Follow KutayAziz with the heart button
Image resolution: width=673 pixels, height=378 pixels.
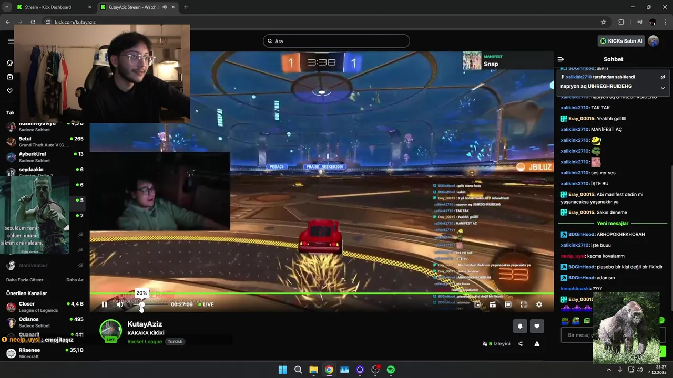[537, 326]
